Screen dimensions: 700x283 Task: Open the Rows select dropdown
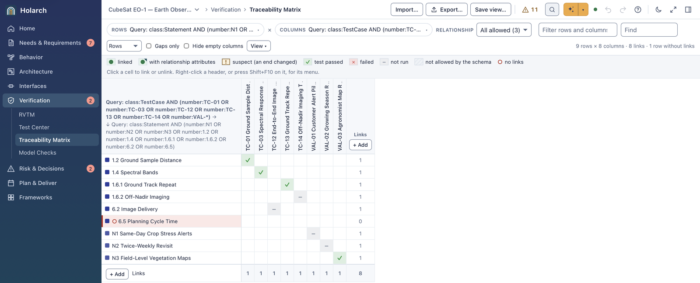tap(124, 46)
